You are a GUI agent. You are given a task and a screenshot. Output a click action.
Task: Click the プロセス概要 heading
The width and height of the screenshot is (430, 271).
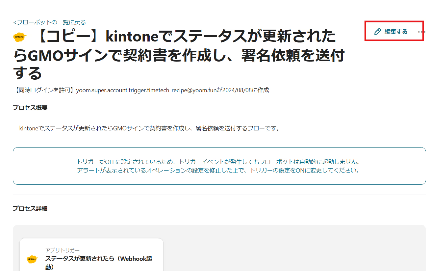(x=30, y=108)
